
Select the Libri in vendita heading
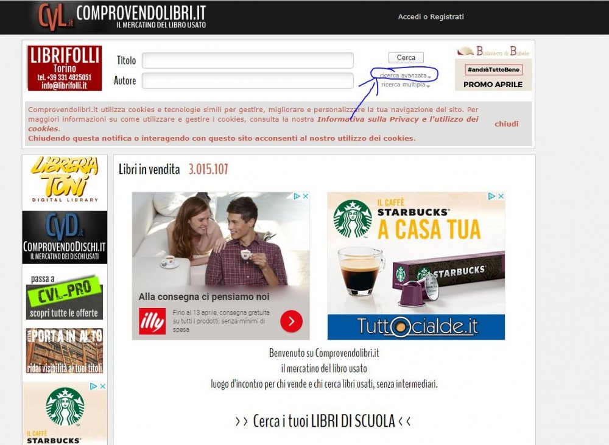tap(149, 169)
